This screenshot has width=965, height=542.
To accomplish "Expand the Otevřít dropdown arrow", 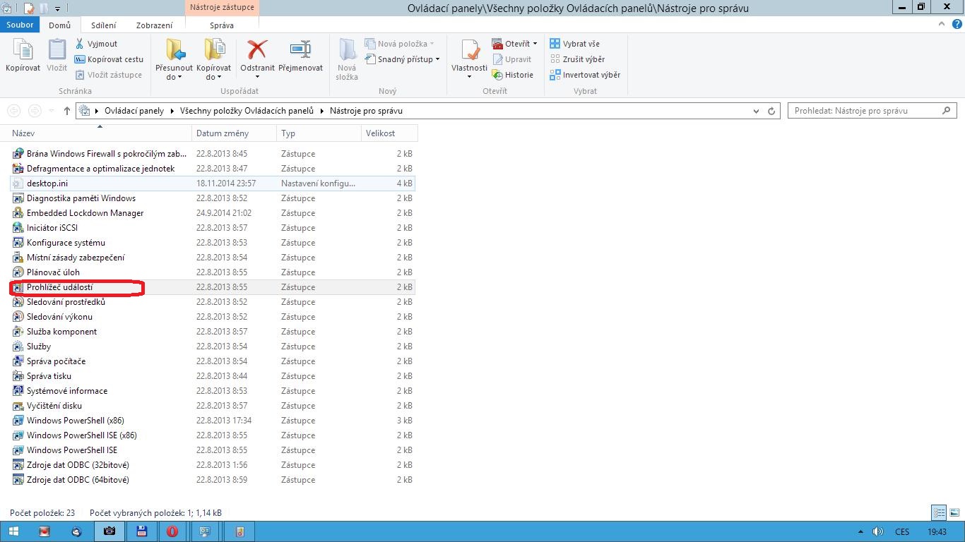I will (535, 44).
